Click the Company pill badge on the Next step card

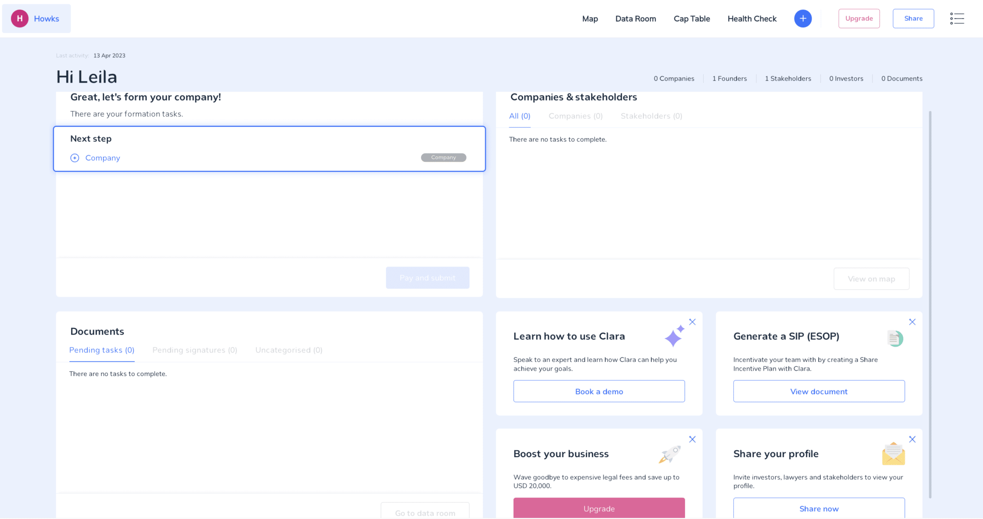[x=443, y=157]
